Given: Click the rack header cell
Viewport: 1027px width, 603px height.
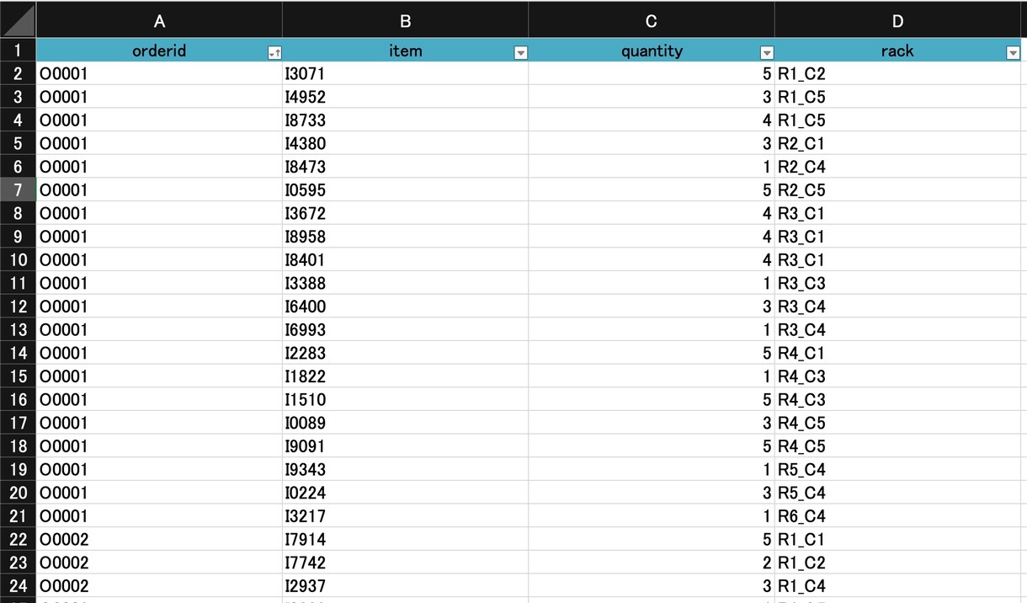Looking at the screenshot, I should pyautogui.click(x=897, y=51).
